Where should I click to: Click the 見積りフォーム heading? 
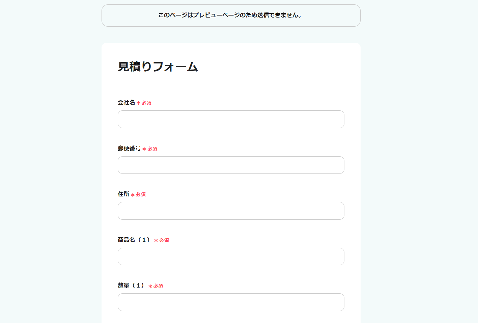pos(158,66)
